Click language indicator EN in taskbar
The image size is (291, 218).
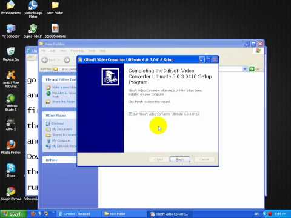pos(256,214)
